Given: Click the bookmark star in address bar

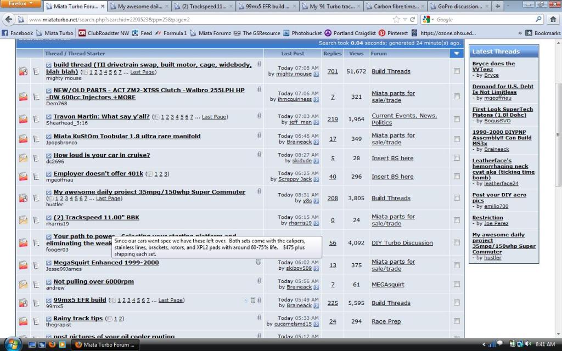Looking at the screenshot, I should coord(396,19).
